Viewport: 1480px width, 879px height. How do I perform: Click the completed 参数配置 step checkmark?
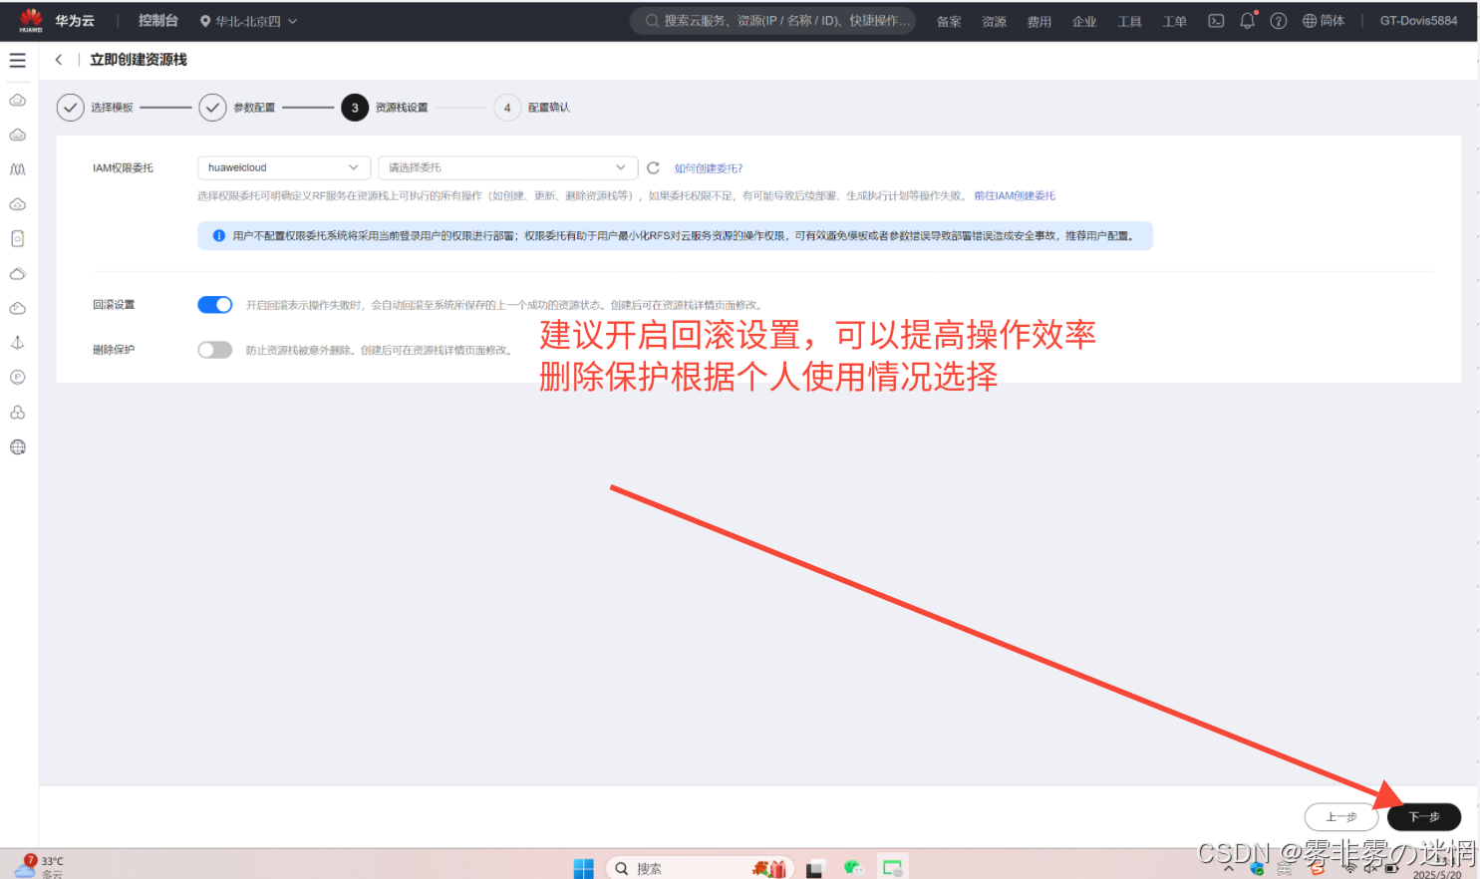tap(212, 108)
